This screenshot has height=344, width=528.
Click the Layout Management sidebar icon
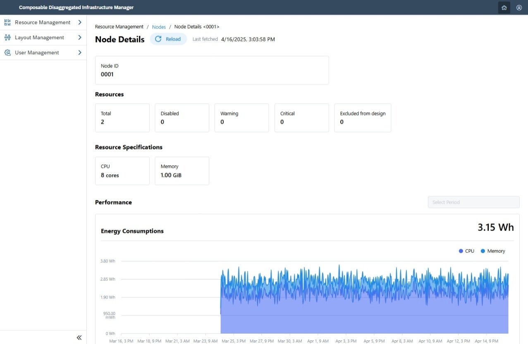(7, 38)
